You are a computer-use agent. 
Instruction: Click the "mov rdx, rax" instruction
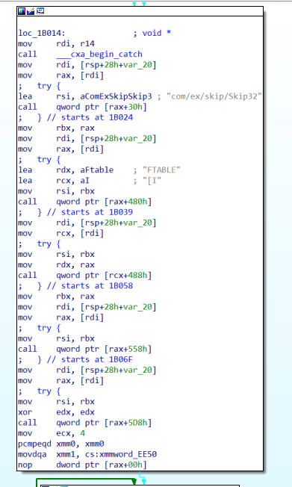(56, 265)
